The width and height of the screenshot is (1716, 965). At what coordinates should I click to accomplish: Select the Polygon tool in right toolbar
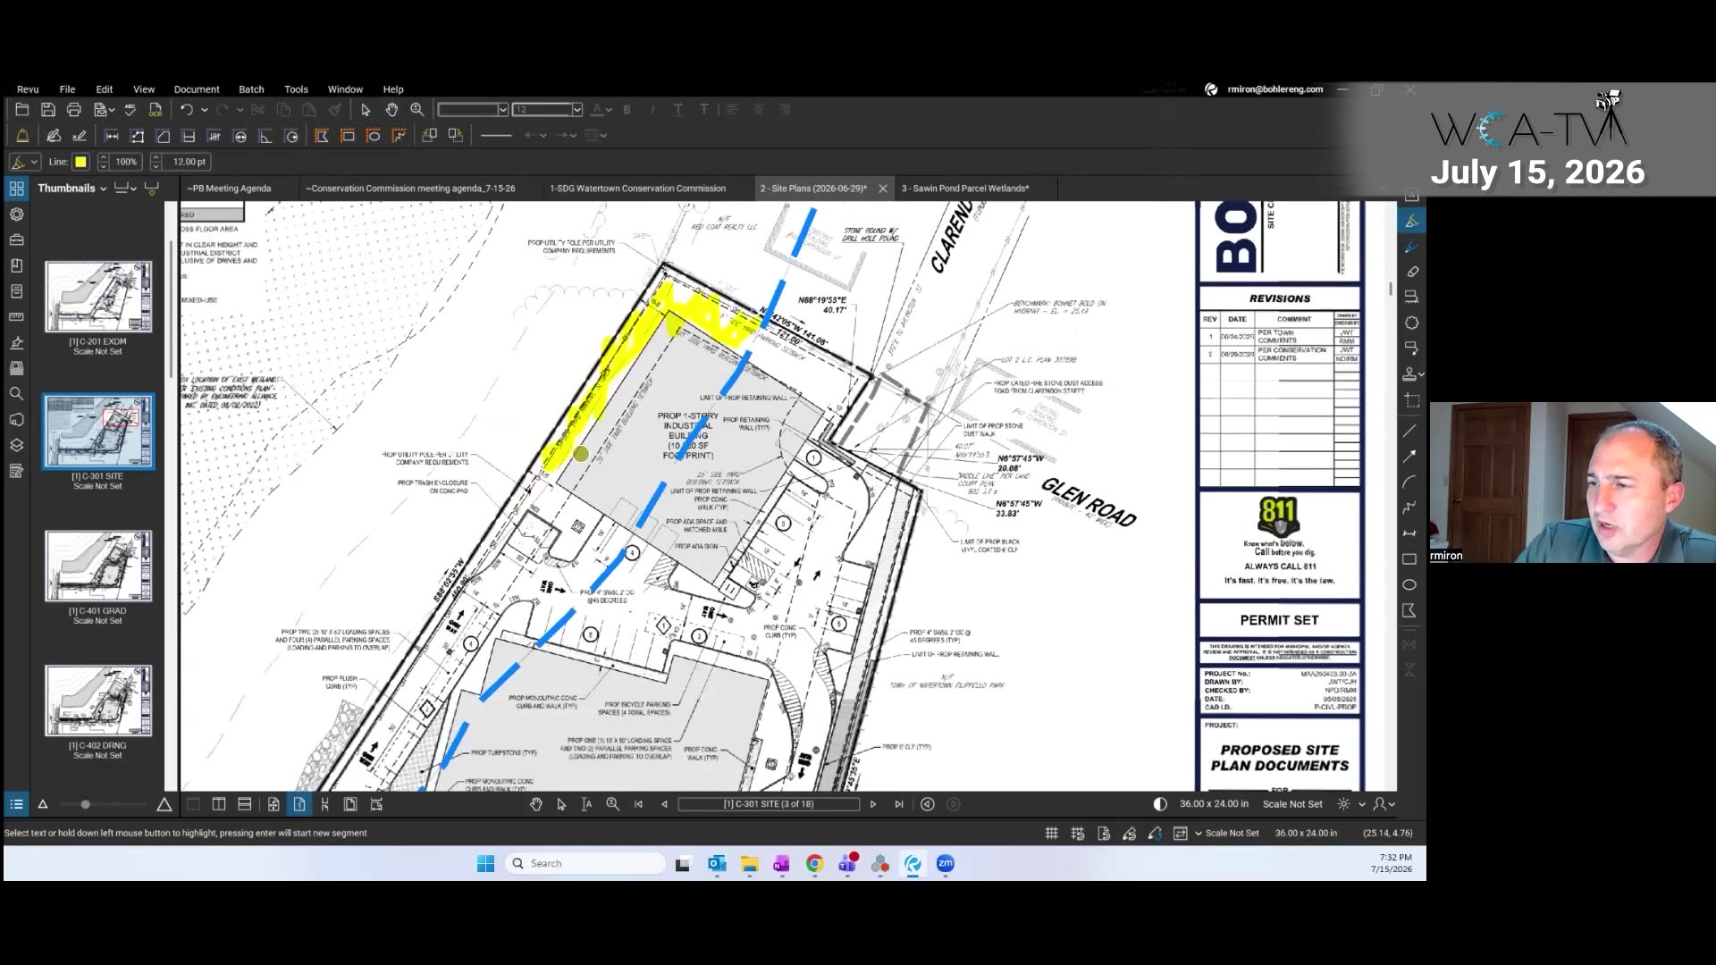pyautogui.click(x=1409, y=611)
